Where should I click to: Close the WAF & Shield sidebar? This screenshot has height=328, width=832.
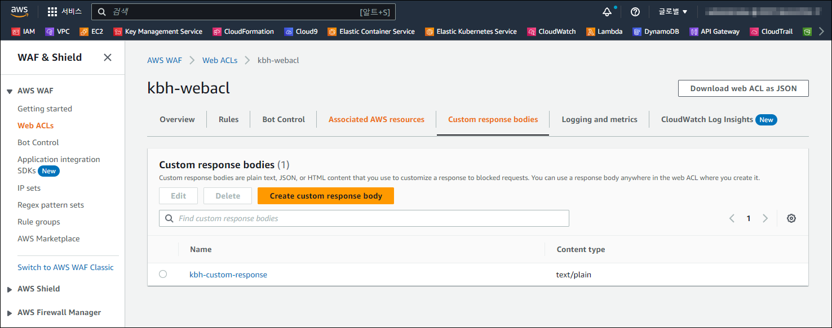pos(108,57)
